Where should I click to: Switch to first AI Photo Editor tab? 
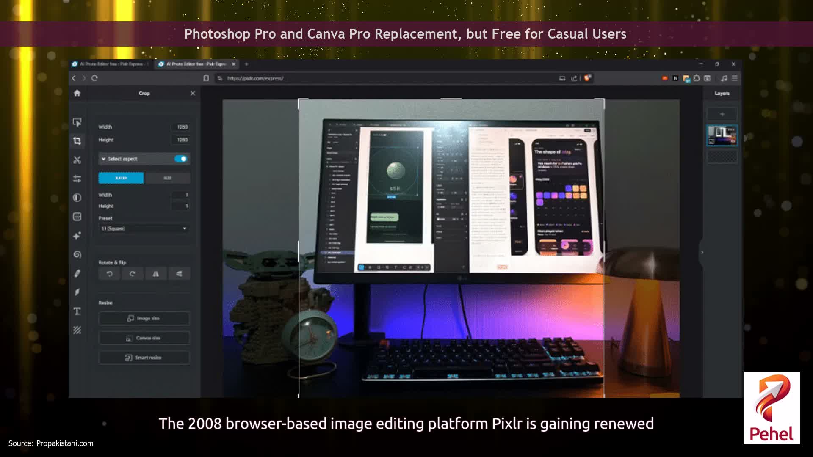111,64
